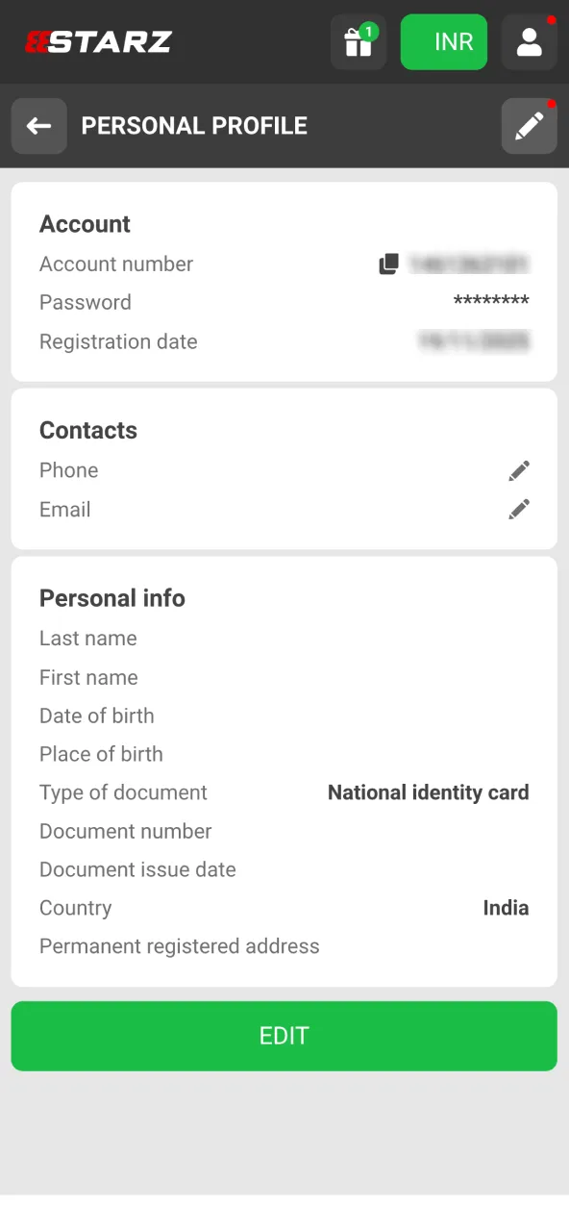Image resolution: width=569 pixels, height=1231 pixels.
Task: Click the Country value India
Action: tap(506, 907)
